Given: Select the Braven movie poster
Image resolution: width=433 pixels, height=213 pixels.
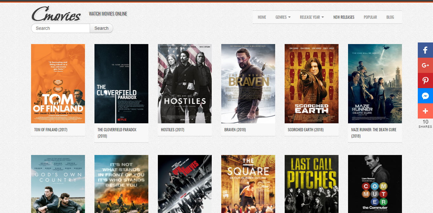Looking at the screenshot, I should 248,84.
